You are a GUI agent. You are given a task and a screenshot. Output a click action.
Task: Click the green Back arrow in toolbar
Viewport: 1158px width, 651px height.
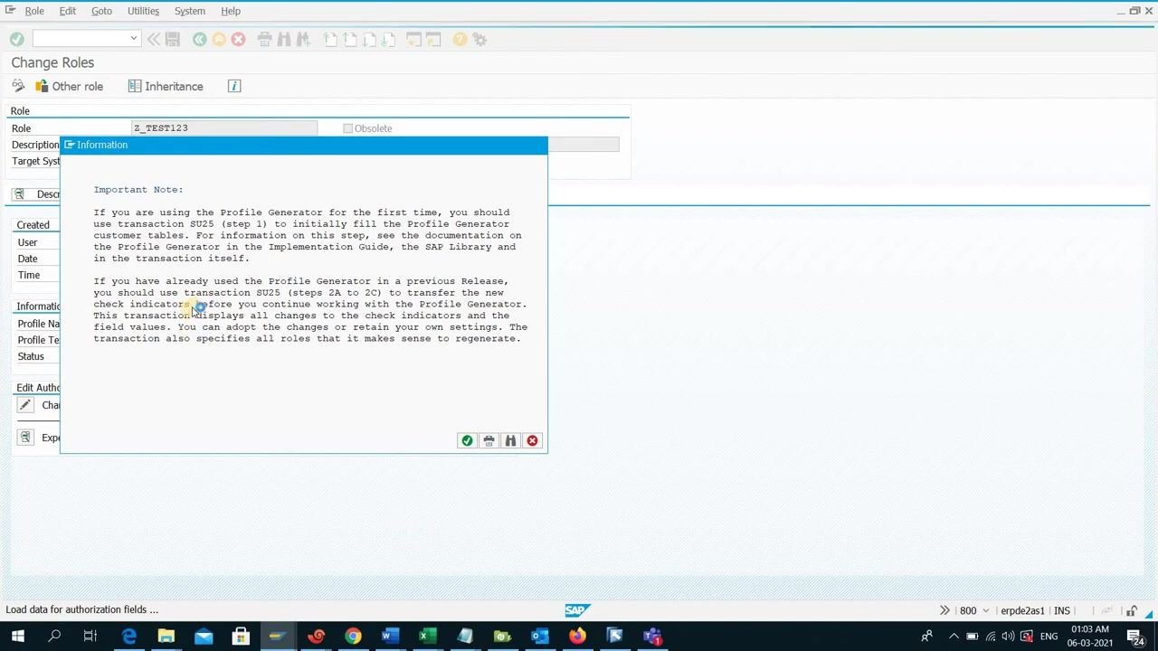[x=199, y=39]
